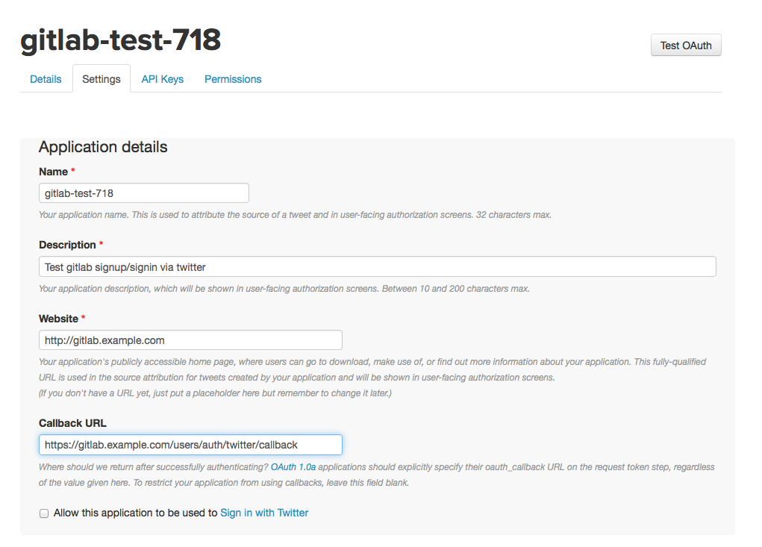This screenshot has width=762, height=547.
Task: Switch to the Details tab
Action: coord(46,78)
